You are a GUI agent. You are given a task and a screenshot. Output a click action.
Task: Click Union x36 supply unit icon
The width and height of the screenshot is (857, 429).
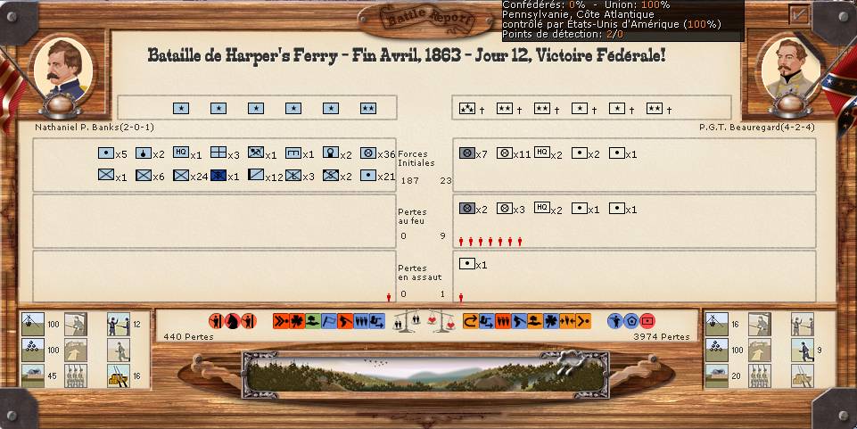pos(367,153)
